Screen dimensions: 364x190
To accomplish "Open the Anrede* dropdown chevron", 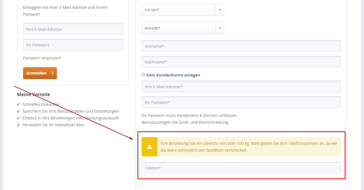I will 220,28.
